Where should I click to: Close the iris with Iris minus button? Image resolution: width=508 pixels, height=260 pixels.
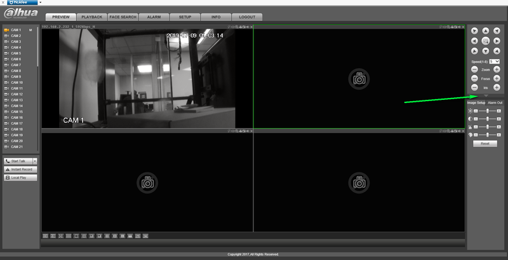(474, 88)
